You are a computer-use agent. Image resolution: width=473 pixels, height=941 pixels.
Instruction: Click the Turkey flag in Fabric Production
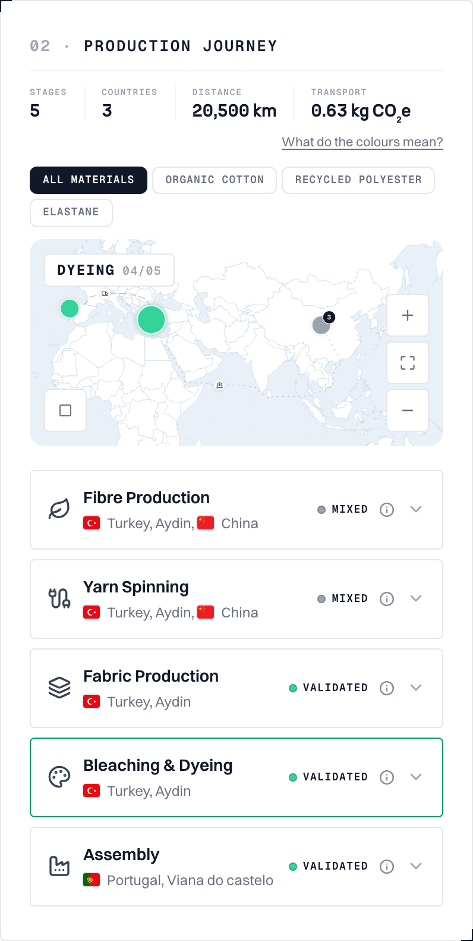(92, 702)
